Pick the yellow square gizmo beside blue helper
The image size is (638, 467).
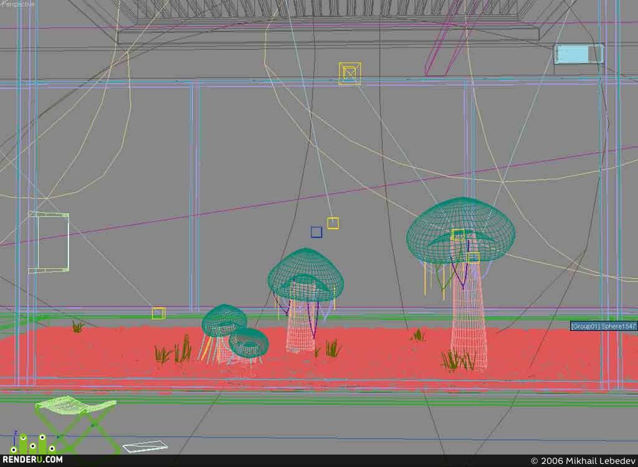pos(333,223)
